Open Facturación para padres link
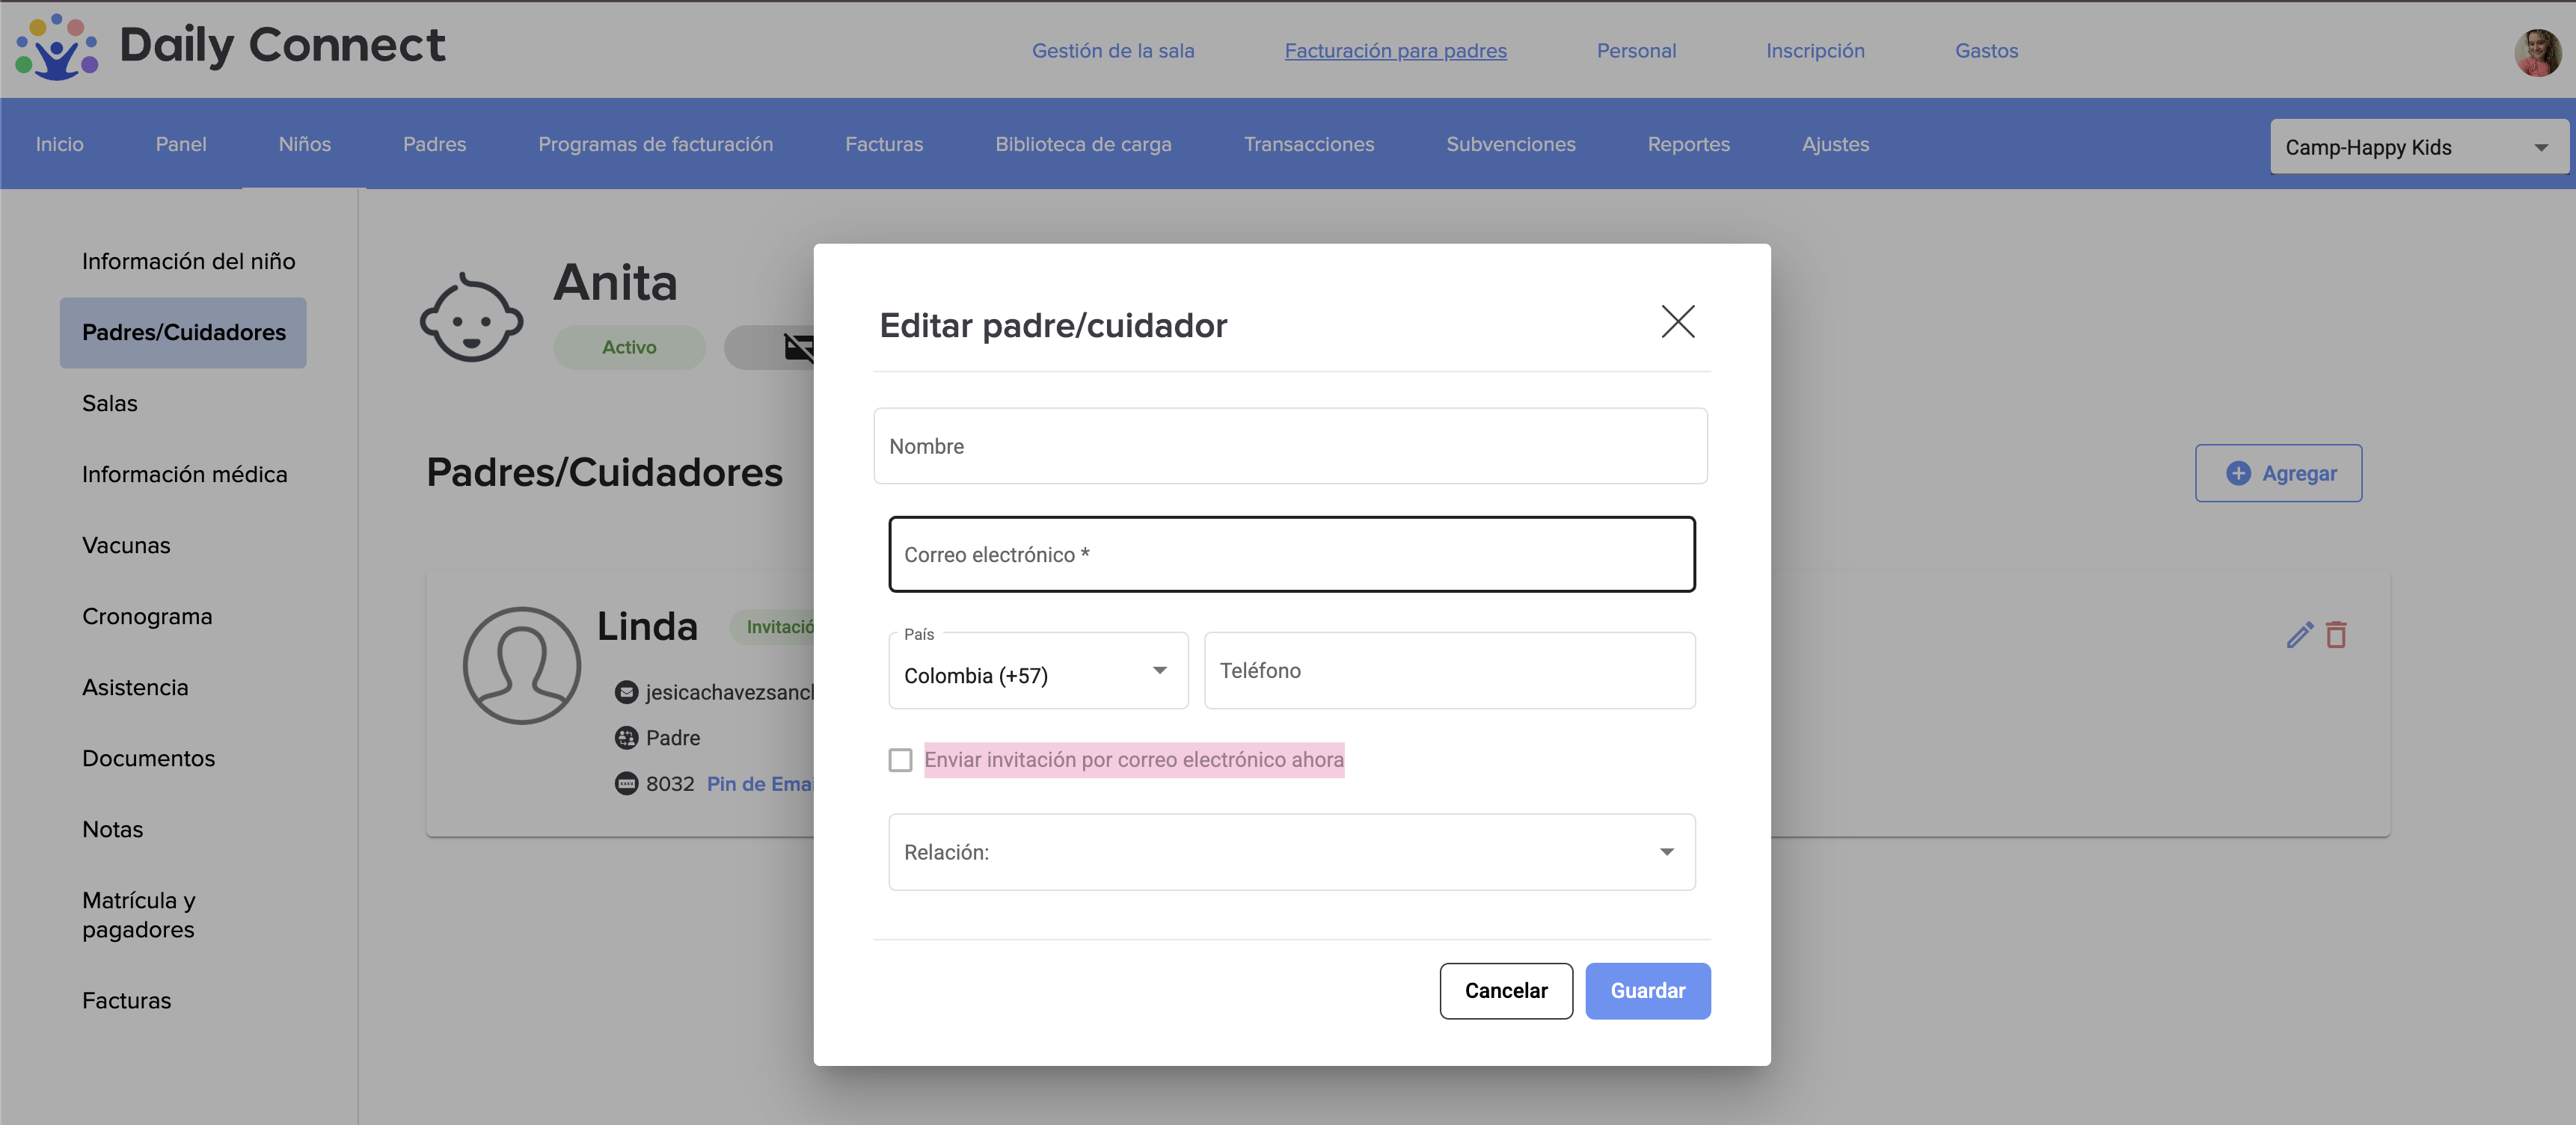Screen dimensions: 2576x1125 tap(1394, 51)
